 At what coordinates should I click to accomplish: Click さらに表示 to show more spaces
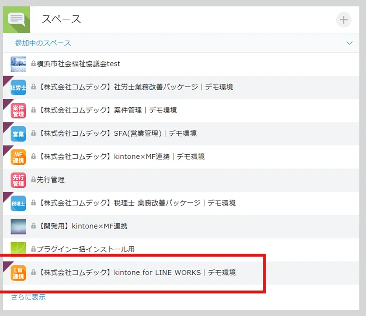(x=28, y=297)
